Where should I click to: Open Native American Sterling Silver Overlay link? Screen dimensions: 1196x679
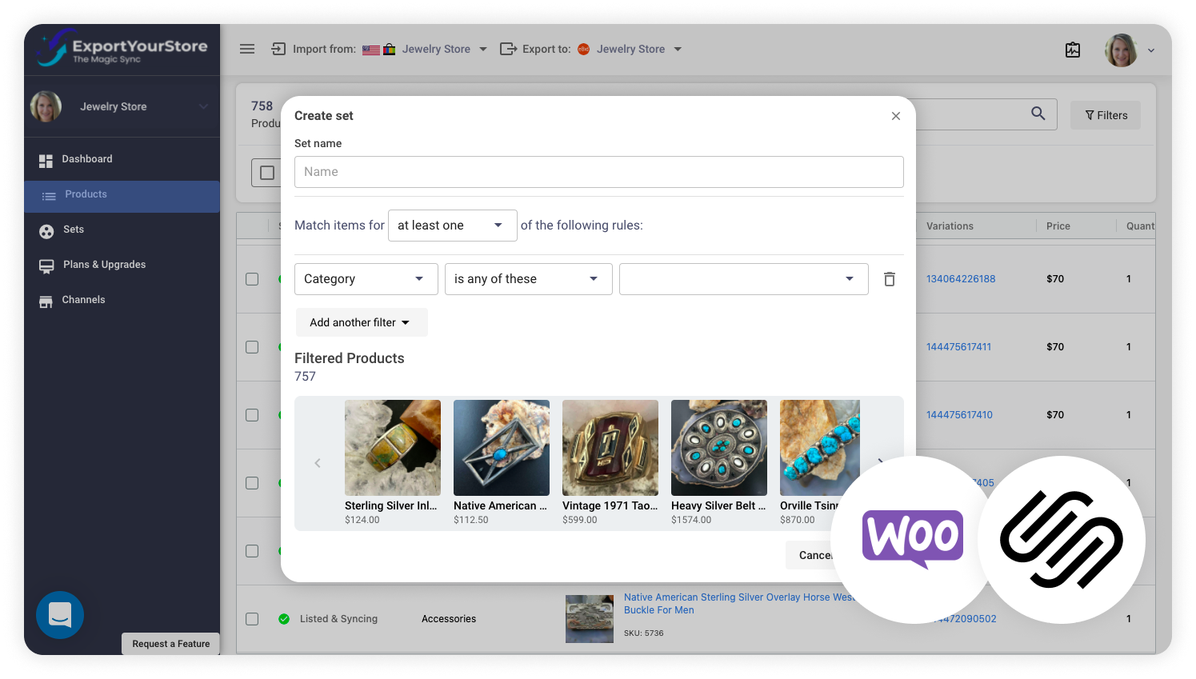coord(740,604)
